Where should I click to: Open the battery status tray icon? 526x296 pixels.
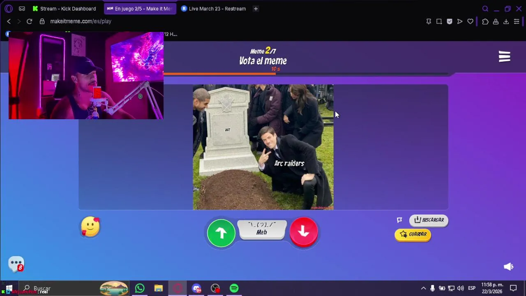pos(442,288)
